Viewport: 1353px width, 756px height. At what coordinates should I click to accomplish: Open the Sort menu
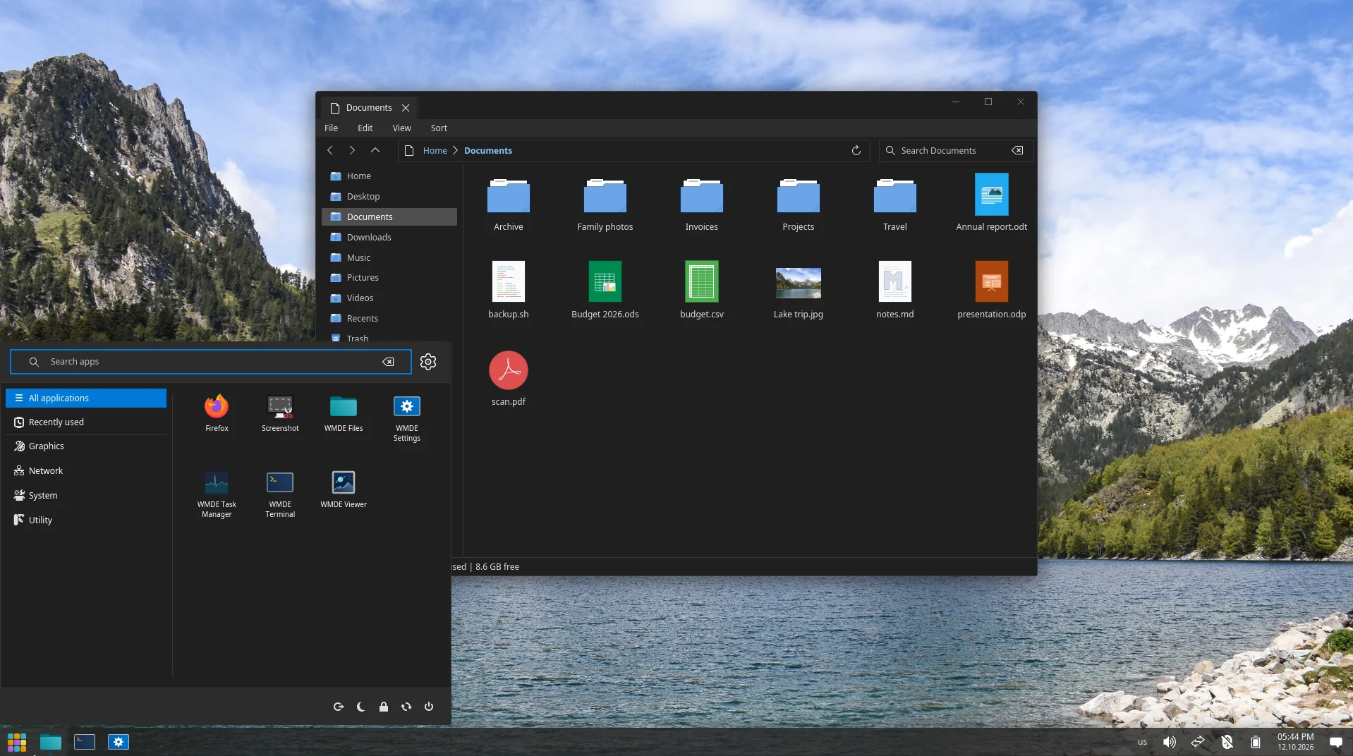click(x=439, y=128)
